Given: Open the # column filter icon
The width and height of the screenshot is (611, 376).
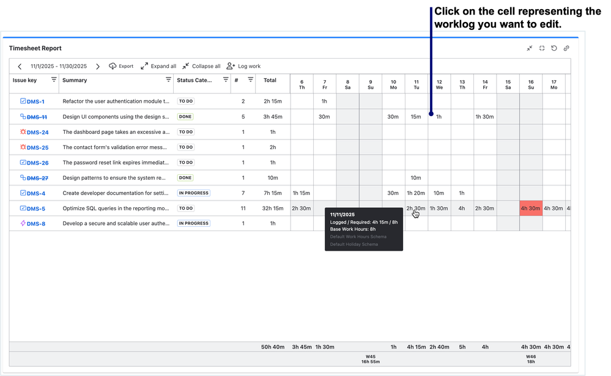Looking at the screenshot, I should [251, 80].
